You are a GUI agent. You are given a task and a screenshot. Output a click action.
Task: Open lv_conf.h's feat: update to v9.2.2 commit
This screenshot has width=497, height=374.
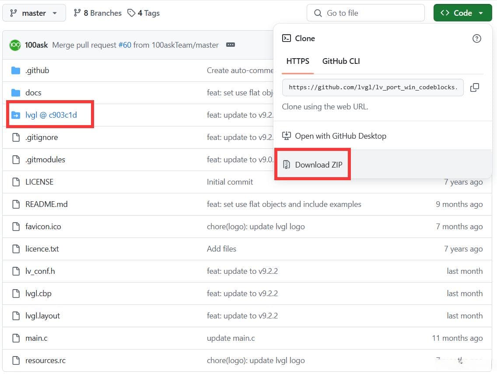click(242, 271)
